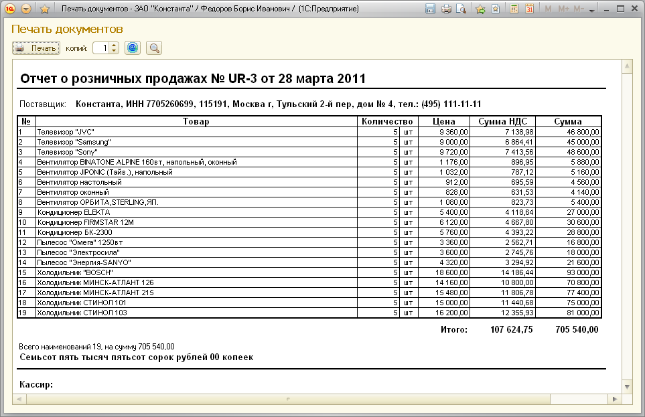Click the report title Отчет о розничных продажах
This screenshot has height=417, width=645.
193,78
